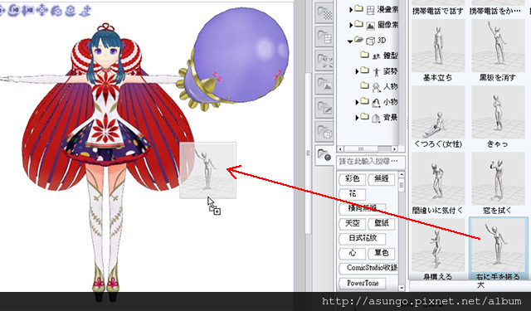Click the ComicStudio收錄 tag button
The height and width of the screenshot is (311, 531).
point(368,268)
